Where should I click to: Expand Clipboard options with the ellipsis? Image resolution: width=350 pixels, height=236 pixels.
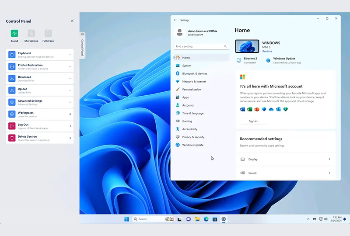pyautogui.click(x=70, y=55)
